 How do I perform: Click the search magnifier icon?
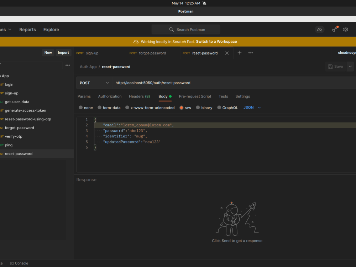pyautogui.click(x=172, y=30)
